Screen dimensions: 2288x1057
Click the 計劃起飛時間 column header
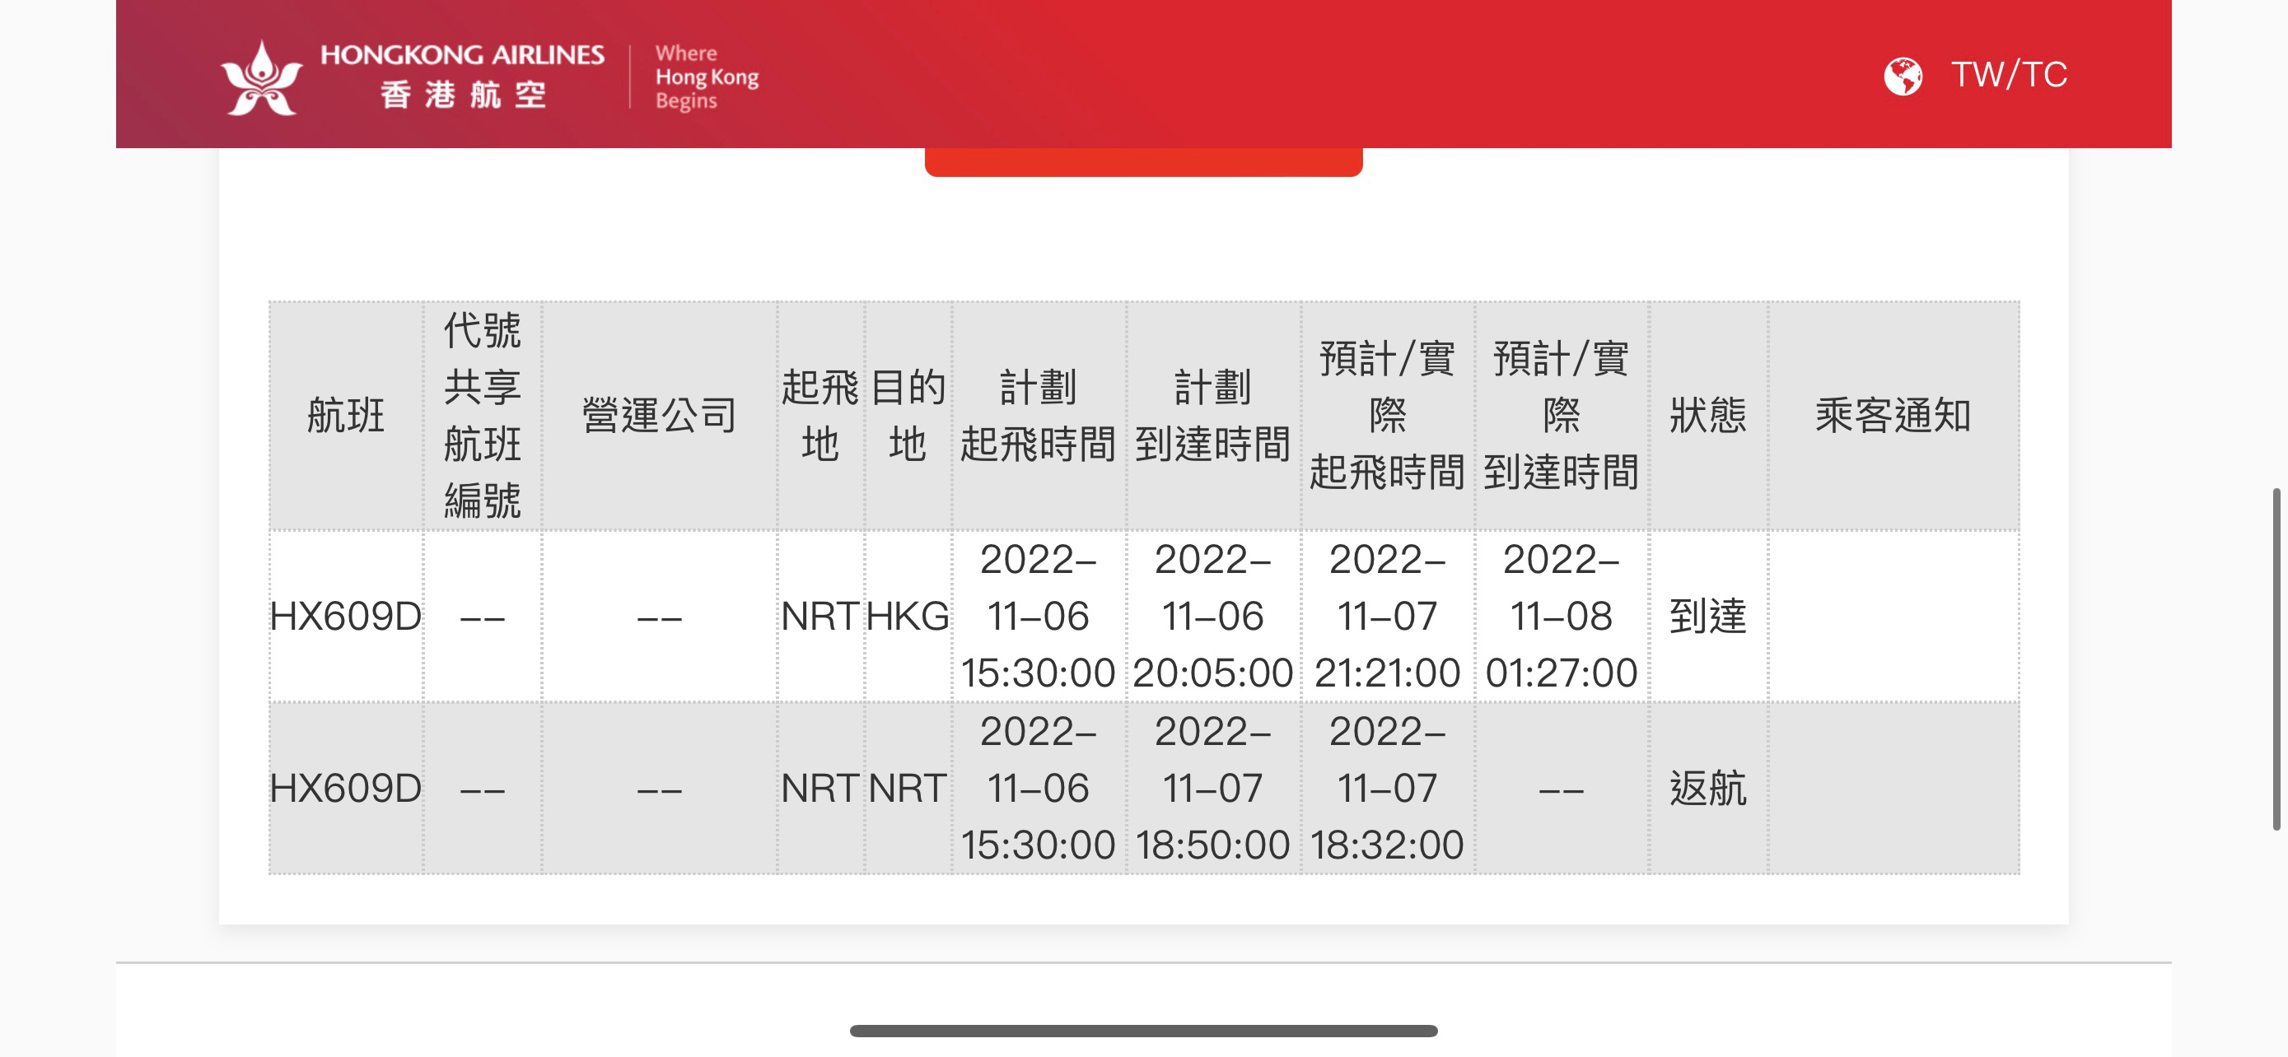1038,416
